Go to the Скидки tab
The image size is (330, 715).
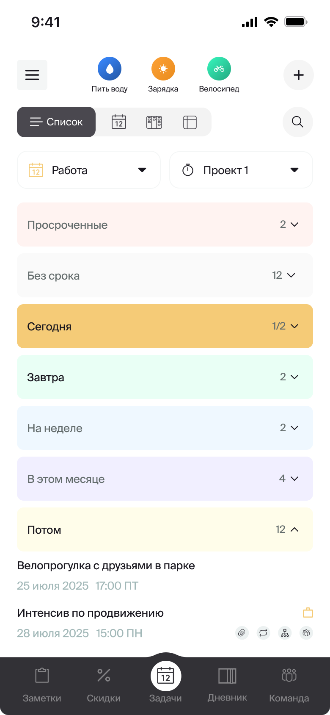pos(104,683)
